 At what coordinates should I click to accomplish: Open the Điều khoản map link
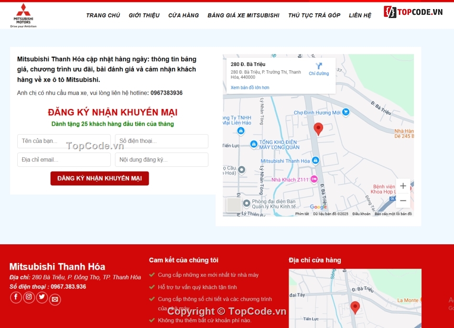(x=361, y=214)
